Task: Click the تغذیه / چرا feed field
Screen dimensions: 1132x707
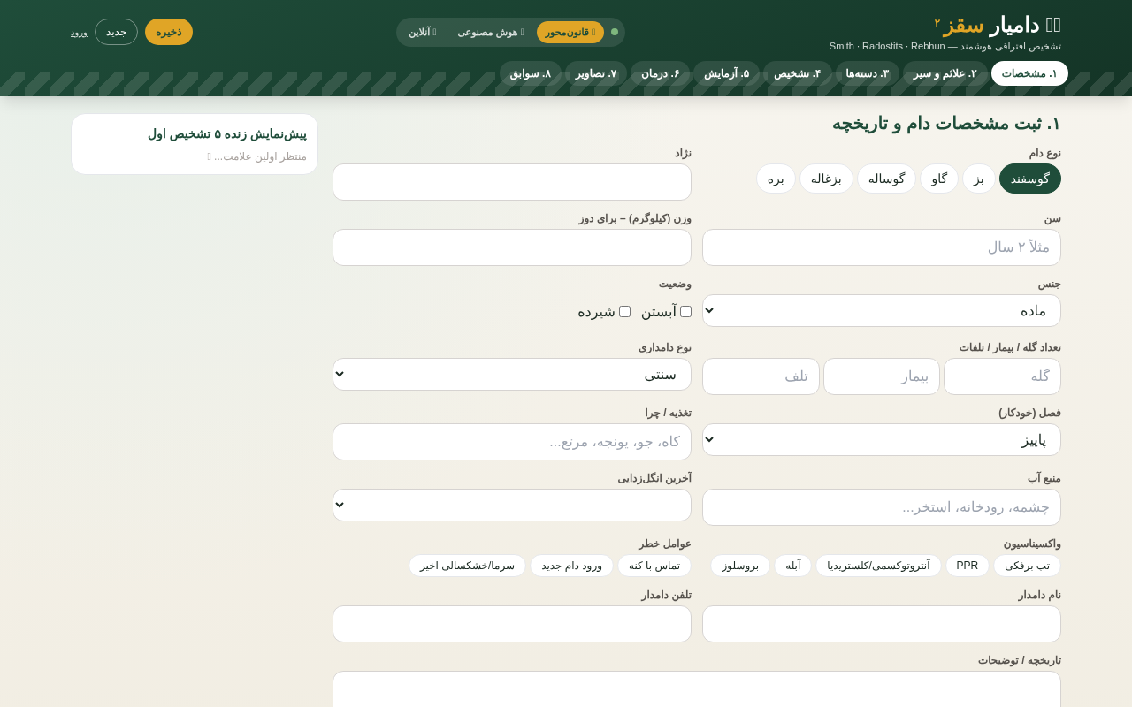Action: [x=512, y=442]
